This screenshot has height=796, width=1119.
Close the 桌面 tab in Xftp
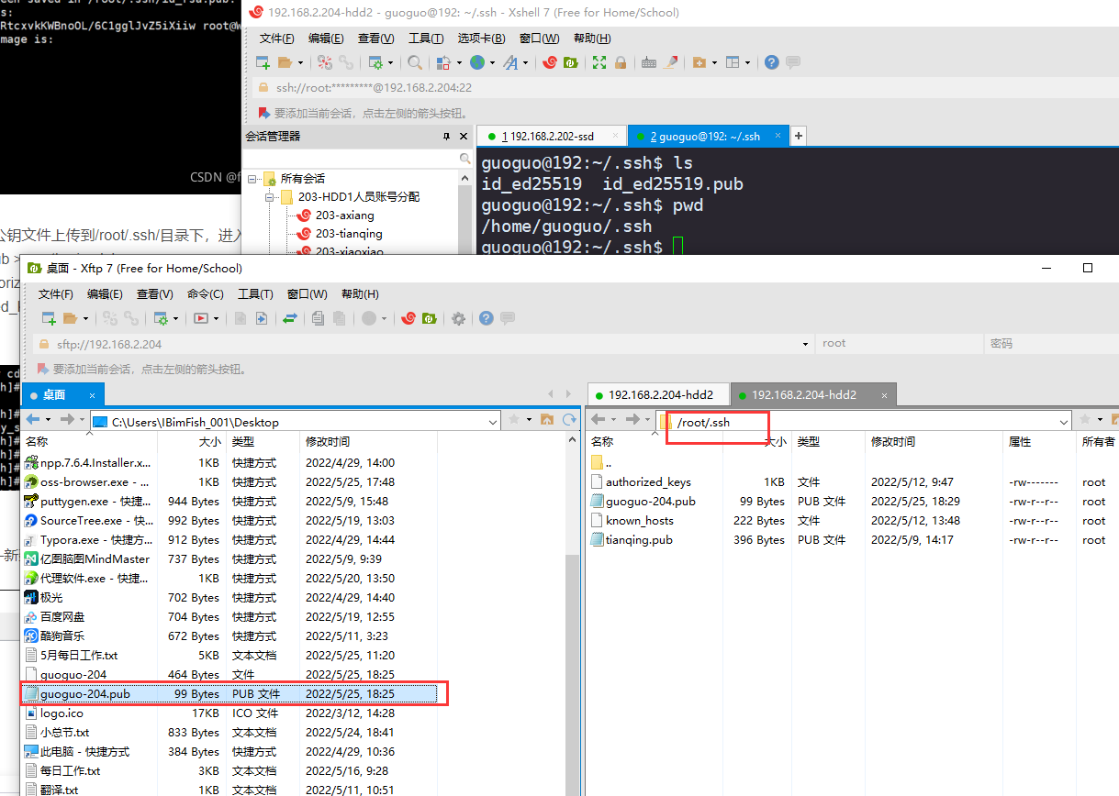(x=94, y=395)
